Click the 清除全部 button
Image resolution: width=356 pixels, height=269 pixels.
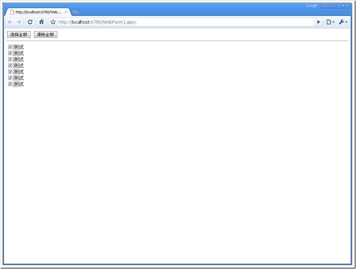click(46, 34)
